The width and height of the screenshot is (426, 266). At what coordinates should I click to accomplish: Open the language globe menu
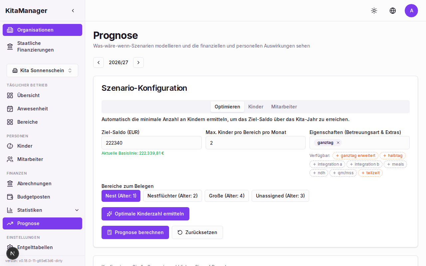pos(393,11)
